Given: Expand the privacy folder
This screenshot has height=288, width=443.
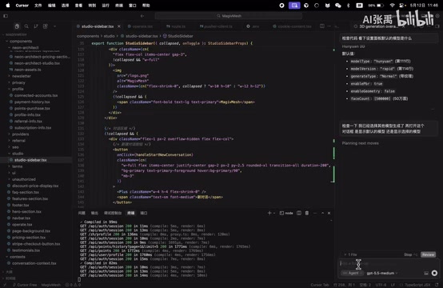Looking at the screenshot, I should point(18,82).
